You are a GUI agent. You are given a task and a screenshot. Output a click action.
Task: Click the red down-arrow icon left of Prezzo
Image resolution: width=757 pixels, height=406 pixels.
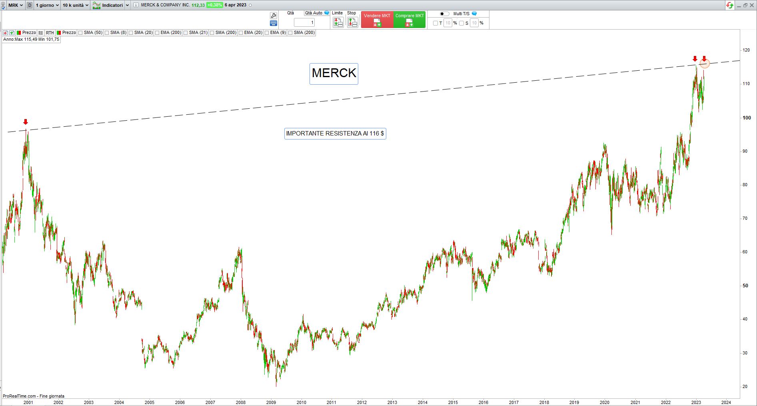(5, 33)
